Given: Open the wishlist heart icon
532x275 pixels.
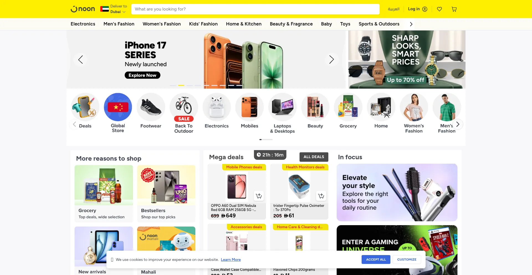Looking at the screenshot, I should click(439, 9).
